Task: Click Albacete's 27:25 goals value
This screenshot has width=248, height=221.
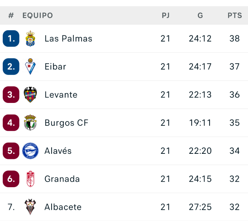Action: (x=200, y=207)
